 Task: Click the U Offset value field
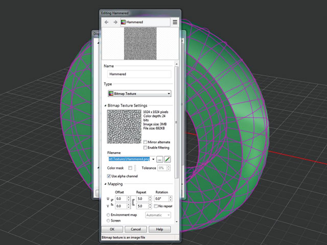(121, 199)
